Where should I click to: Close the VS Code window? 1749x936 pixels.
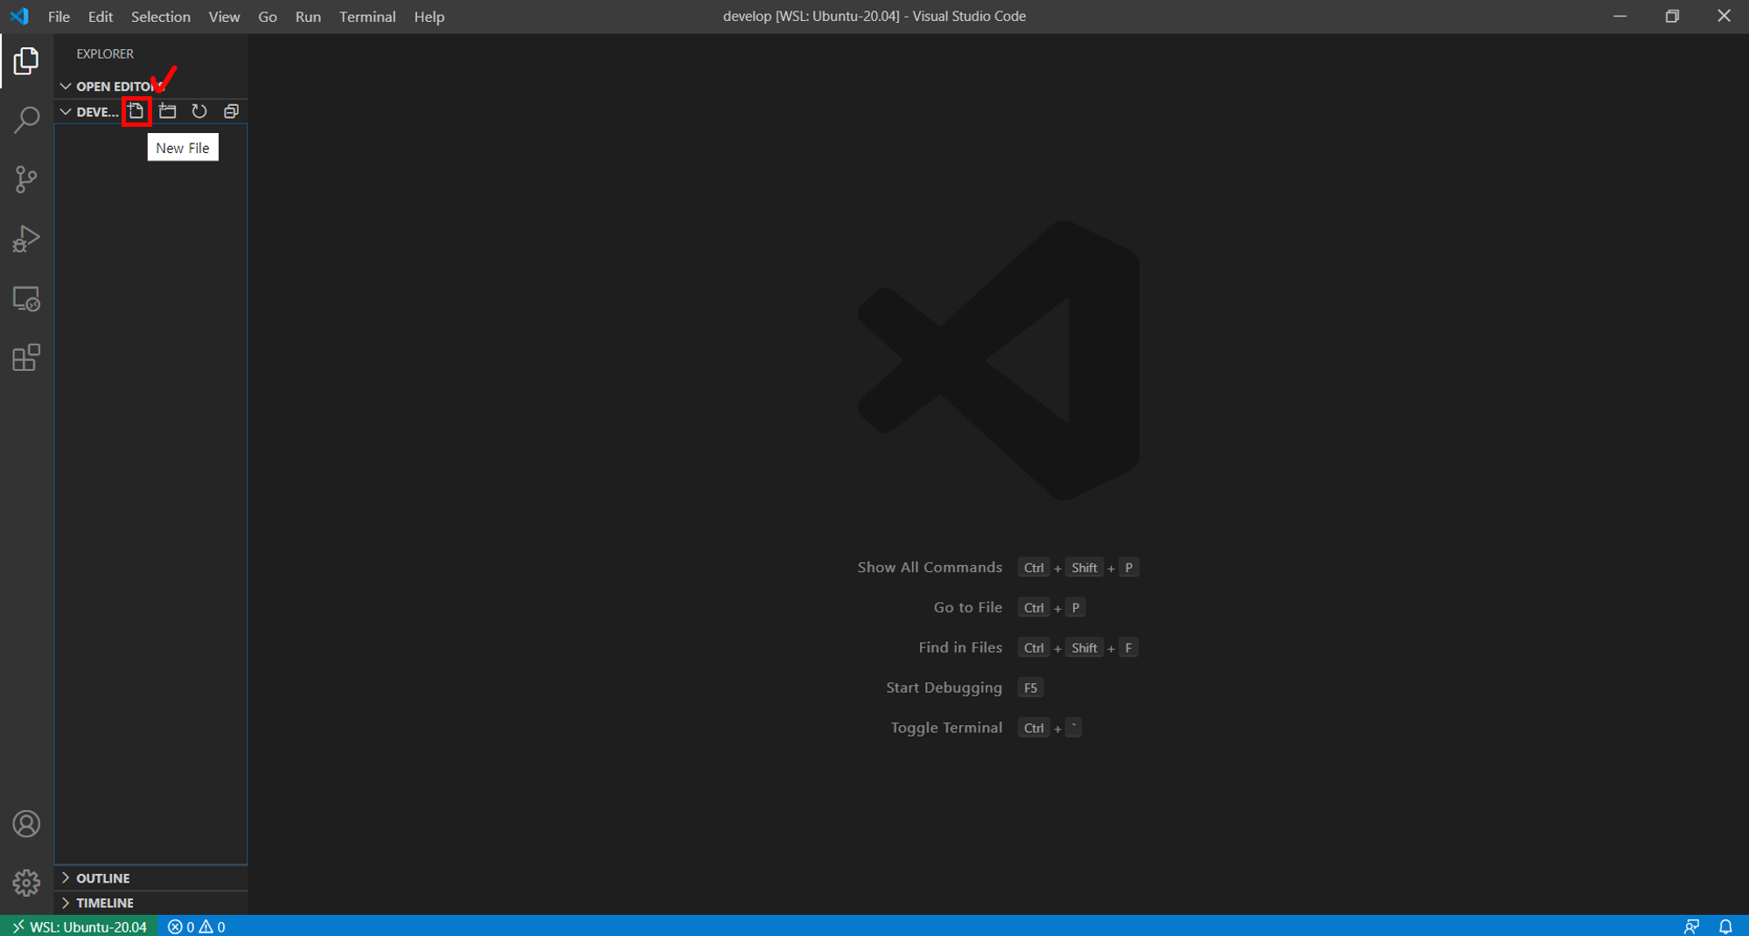tap(1724, 17)
